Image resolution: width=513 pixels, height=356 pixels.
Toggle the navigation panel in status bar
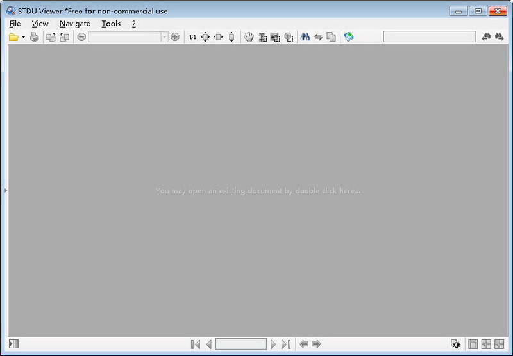click(x=13, y=344)
